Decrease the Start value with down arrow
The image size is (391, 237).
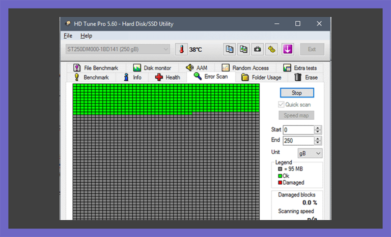[318, 132]
